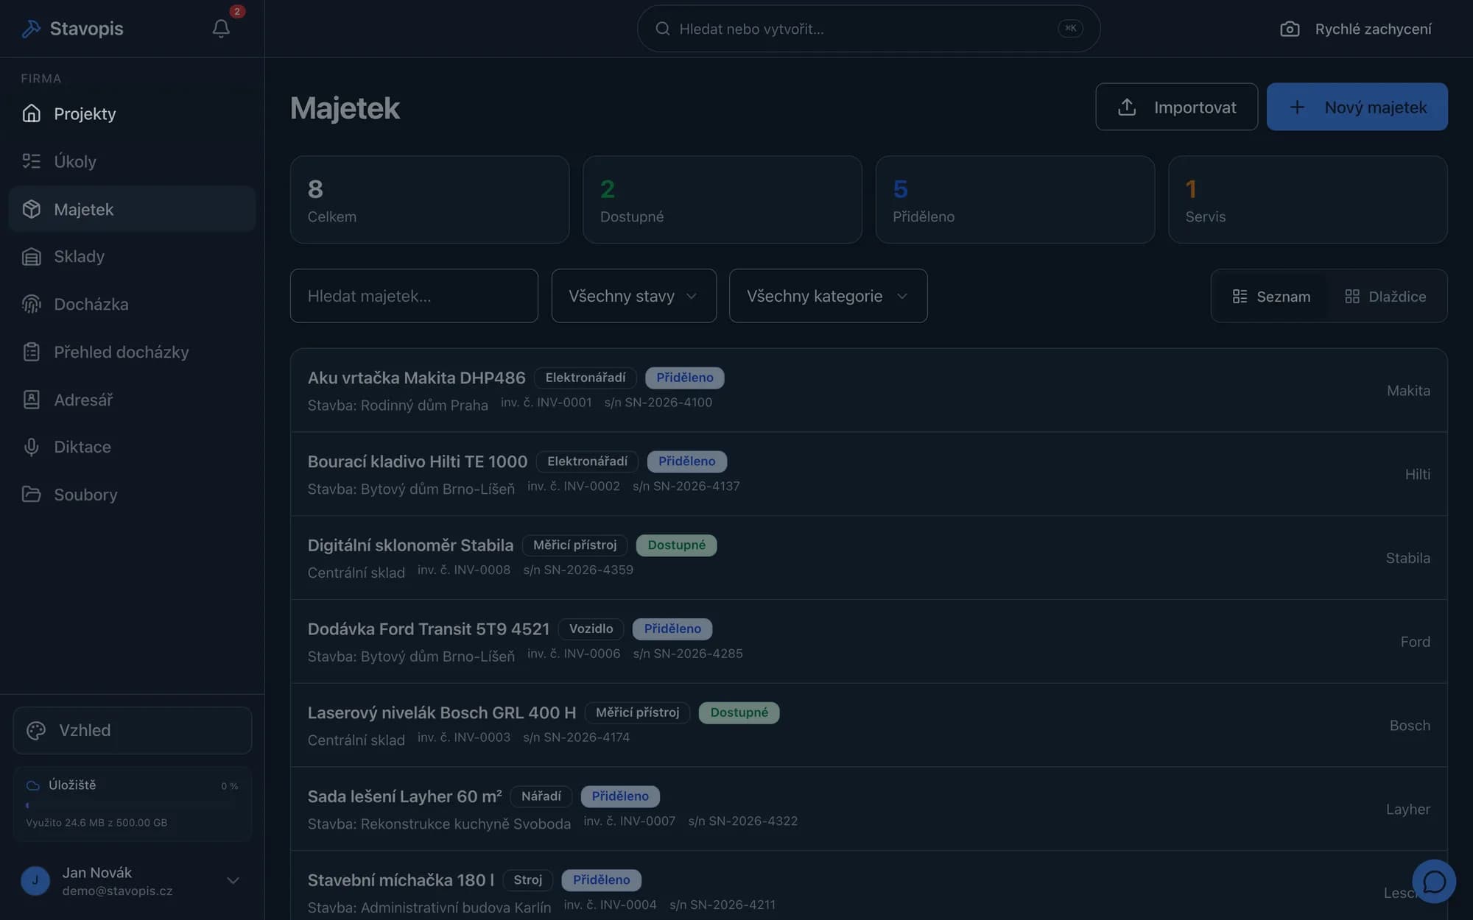Filter by the Dostupné stat card
This screenshot has width=1473, height=920.
722,199
